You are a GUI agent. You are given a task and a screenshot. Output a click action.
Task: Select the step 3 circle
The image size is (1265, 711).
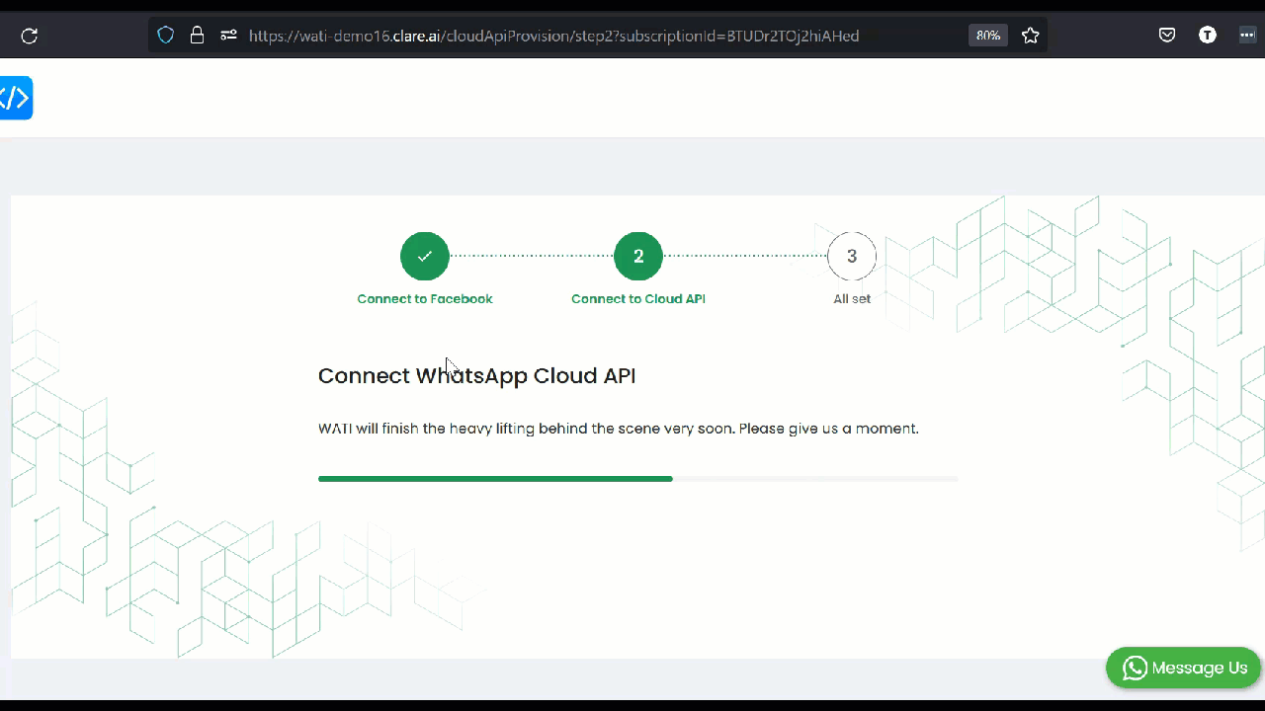click(x=852, y=257)
